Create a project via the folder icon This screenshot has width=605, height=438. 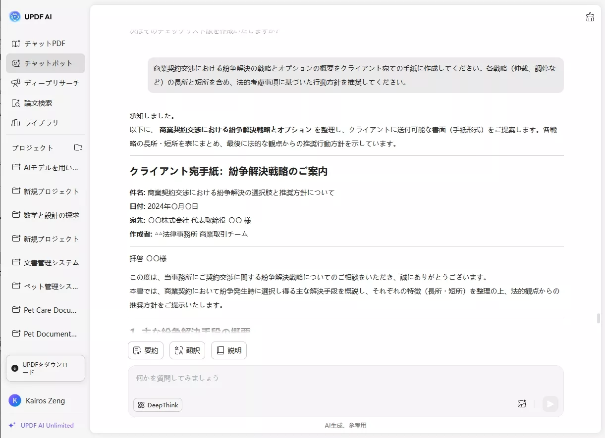pos(77,147)
